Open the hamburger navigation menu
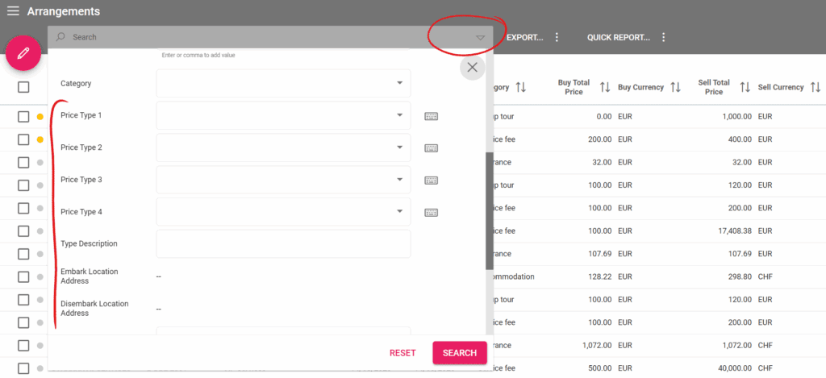This screenshot has width=826, height=378. [13, 11]
